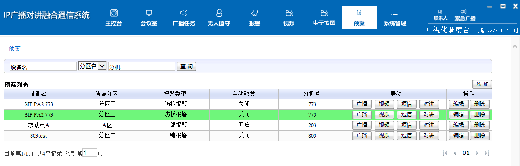Click the page number jump field
The height and width of the screenshot is (166, 520).
pos(89,153)
